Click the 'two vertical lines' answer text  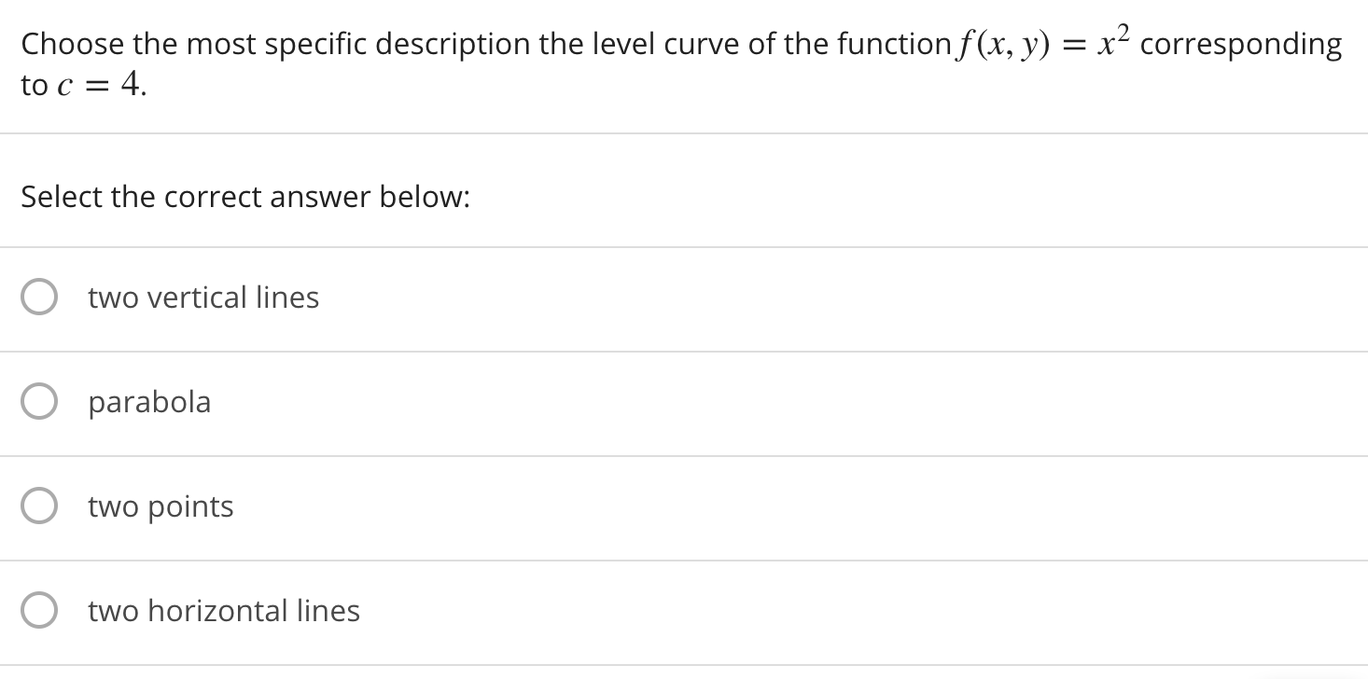[x=202, y=297]
